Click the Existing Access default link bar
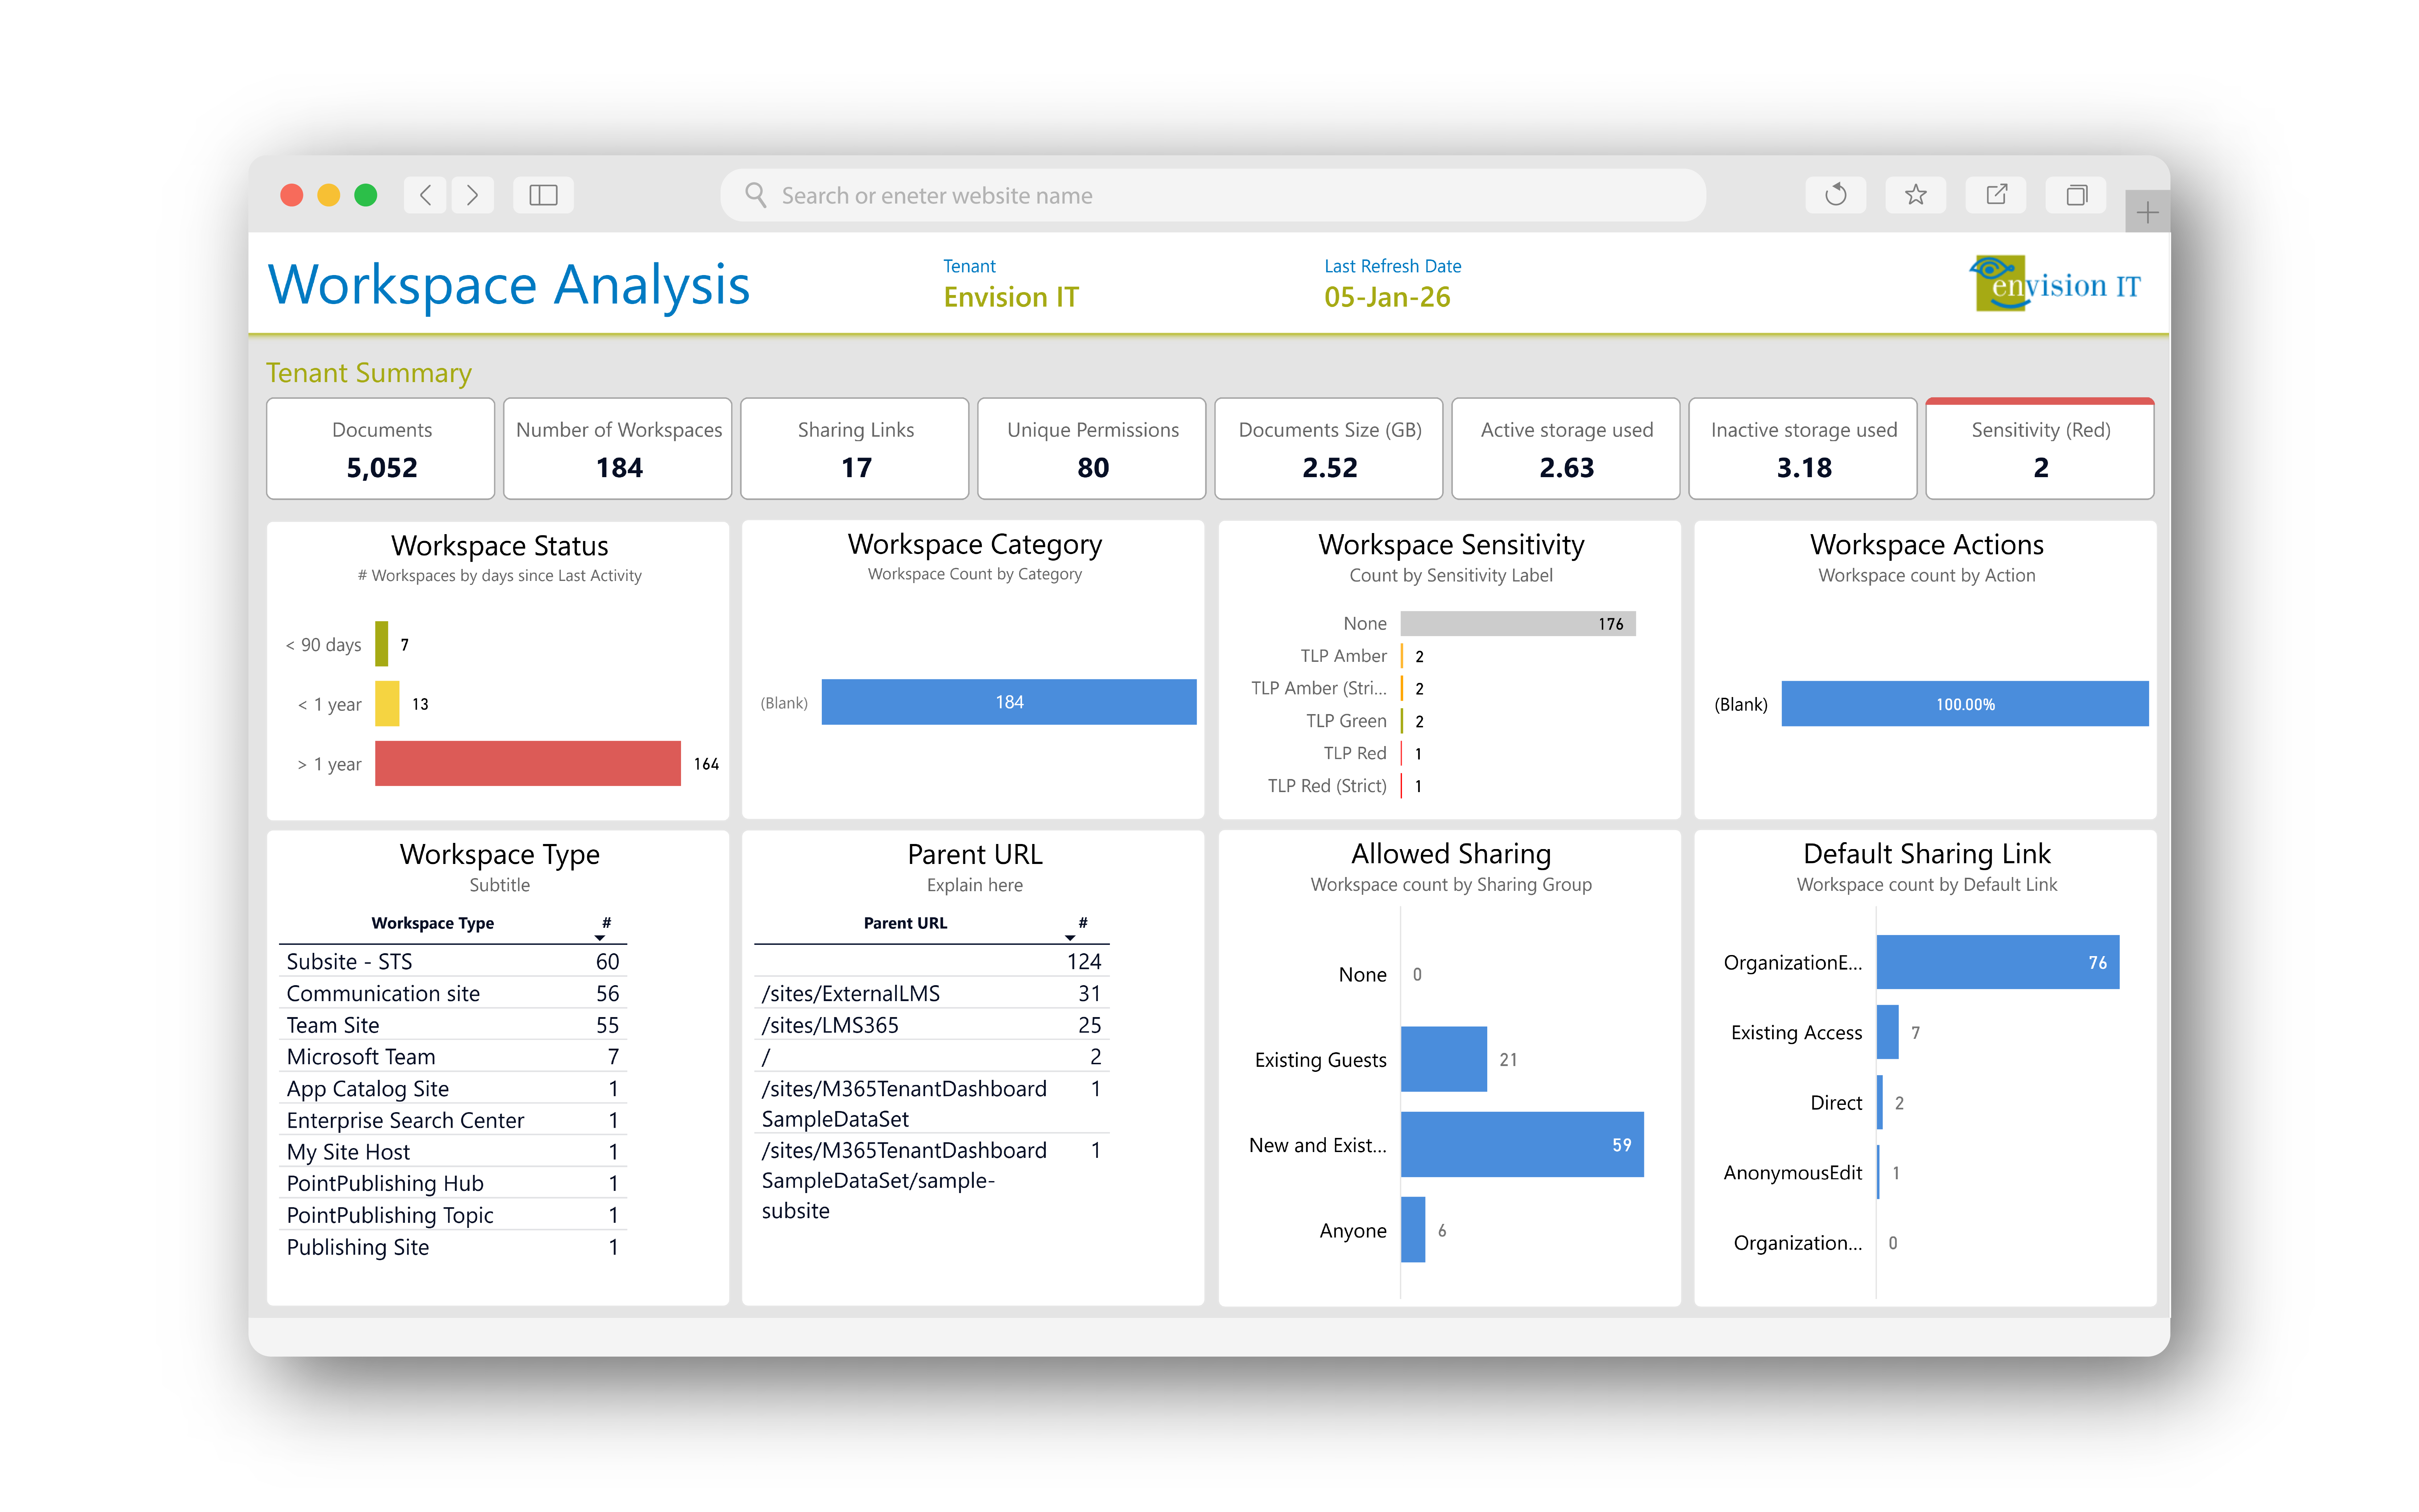The image size is (2419, 1512). click(1888, 1032)
